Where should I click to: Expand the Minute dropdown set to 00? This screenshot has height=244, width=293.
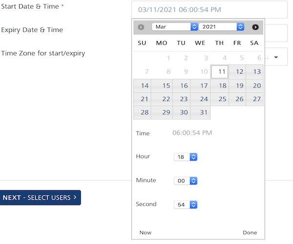pyautogui.click(x=186, y=181)
